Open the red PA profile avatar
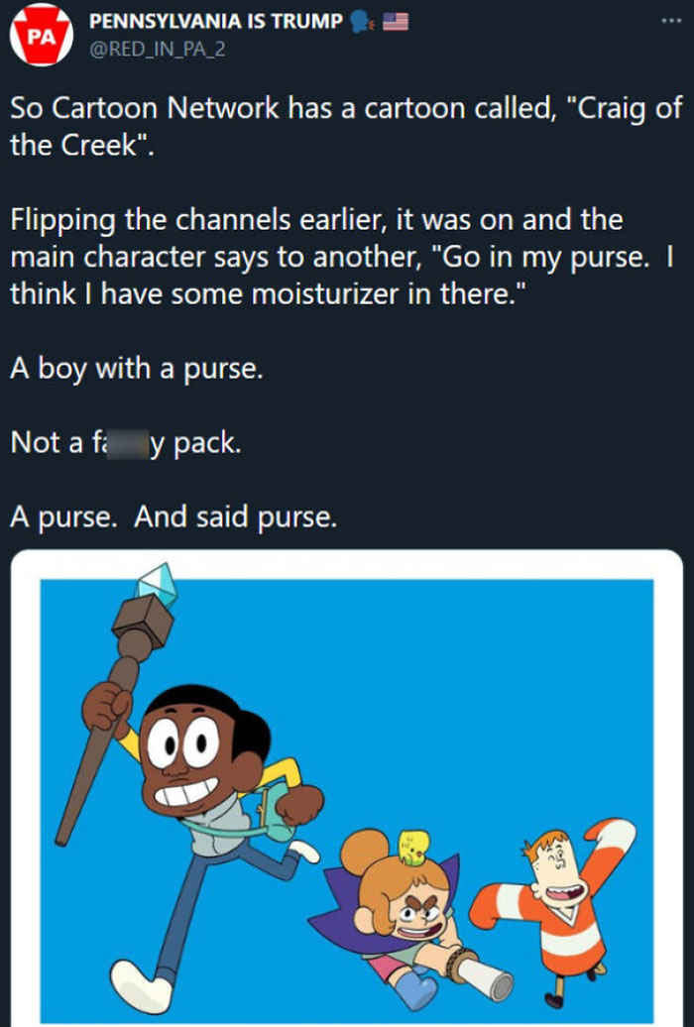Screen dimensions: 694x1027 point(42,35)
